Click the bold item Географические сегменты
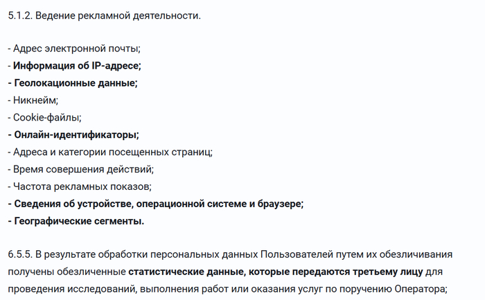Screen dimensions: 485x300 (79, 221)
